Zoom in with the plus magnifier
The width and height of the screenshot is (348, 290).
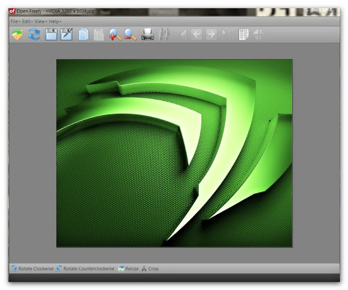pyautogui.click(x=115, y=35)
